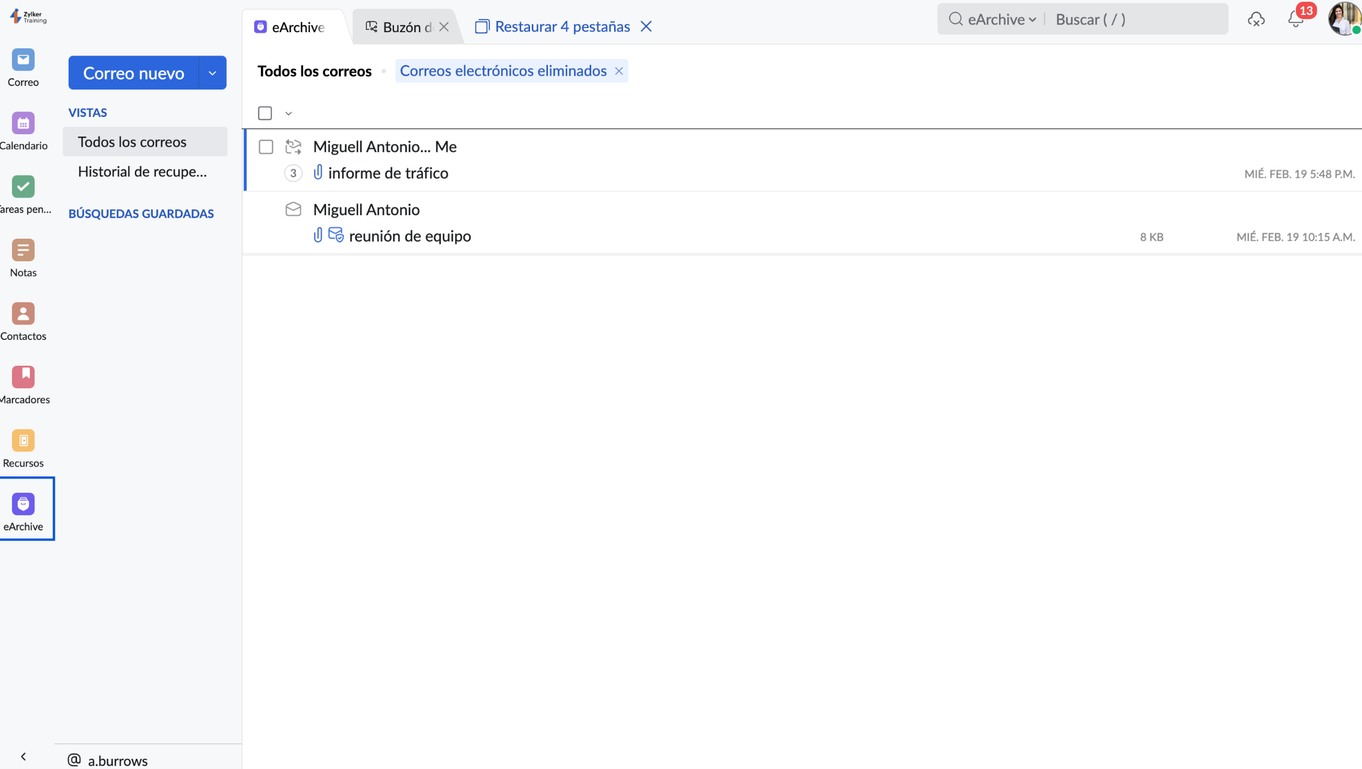
Task: Click the 10:15 A.M. timestamp
Action: 1295,237
